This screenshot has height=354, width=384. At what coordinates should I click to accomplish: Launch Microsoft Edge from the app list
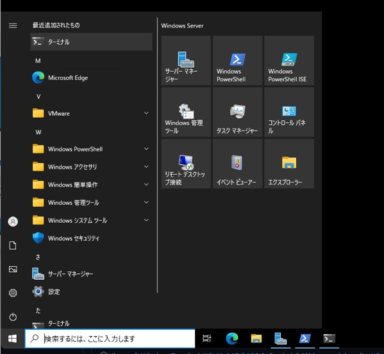tap(91, 77)
